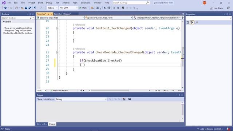
Task: Open the Toolbox window position dropdown
Action: (27, 14)
